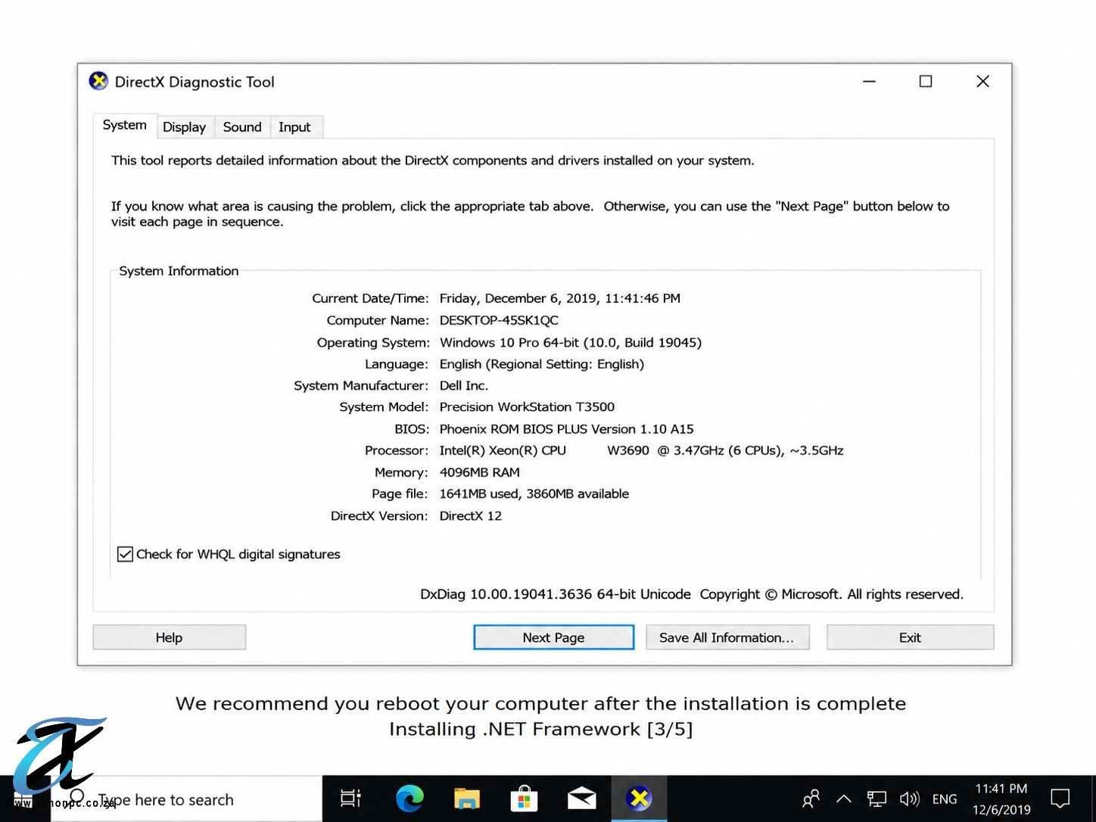Click the page file usage value
This screenshot has height=822, width=1096.
[x=534, y=494]
